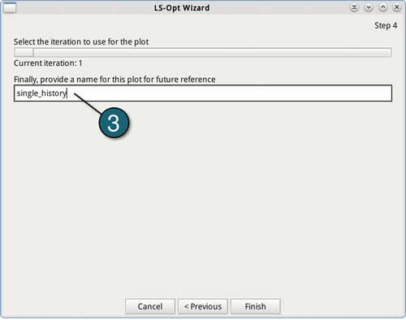Click the provide a name instruction label

pyautogui.click(x=114, y=80)
